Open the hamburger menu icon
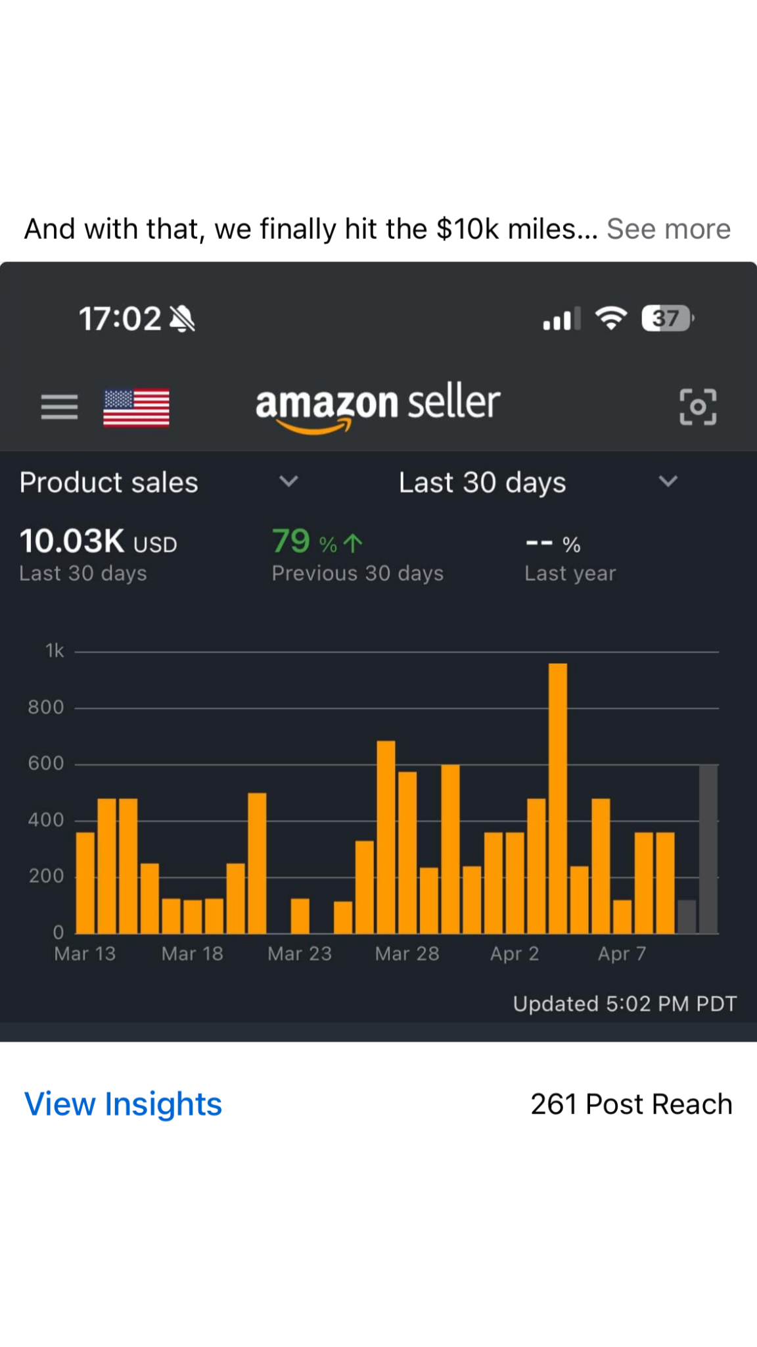 (59, 407)
